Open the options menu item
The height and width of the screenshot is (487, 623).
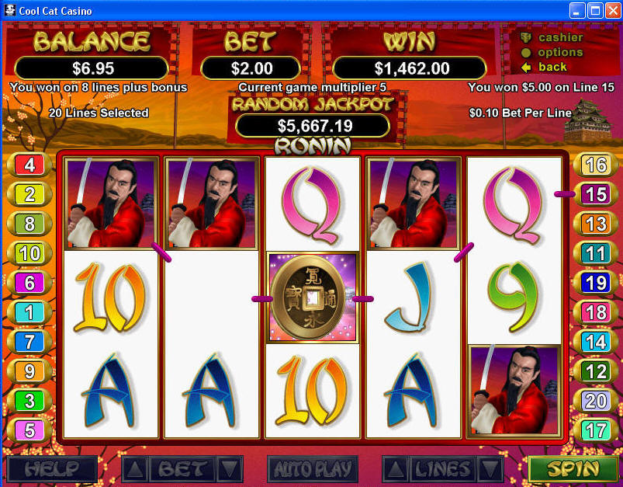click(x=552, y=53)
